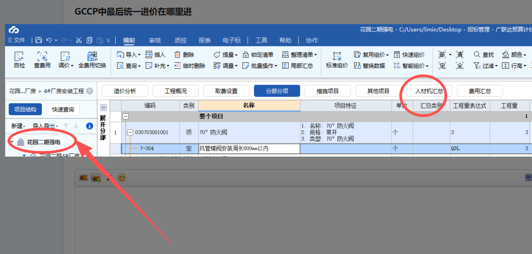Viewport: 532px width, 254px height.
Task: Collapse the breadcrumb chevron button
Action: (89, 91)
